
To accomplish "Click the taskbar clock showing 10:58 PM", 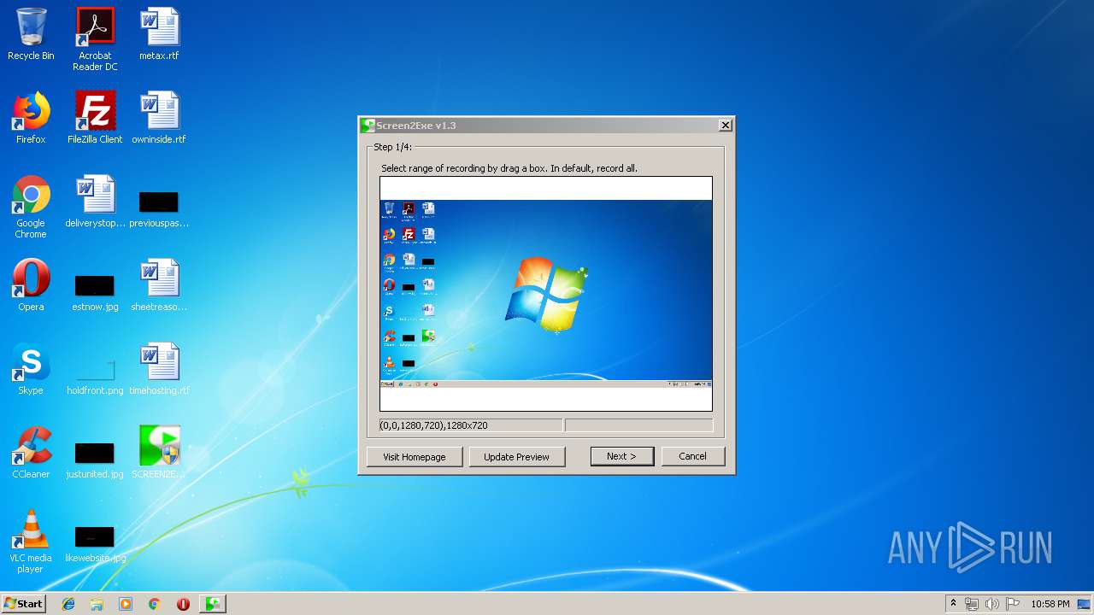I will pos(1050,604).
